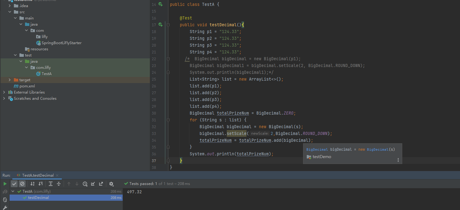Screen dimensions: 460x210
Task: Click the green Rerun test button
Action: tap(5, 184)
